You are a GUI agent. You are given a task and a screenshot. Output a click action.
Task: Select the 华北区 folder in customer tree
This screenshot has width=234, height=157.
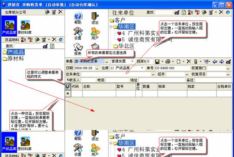point(124,46)
